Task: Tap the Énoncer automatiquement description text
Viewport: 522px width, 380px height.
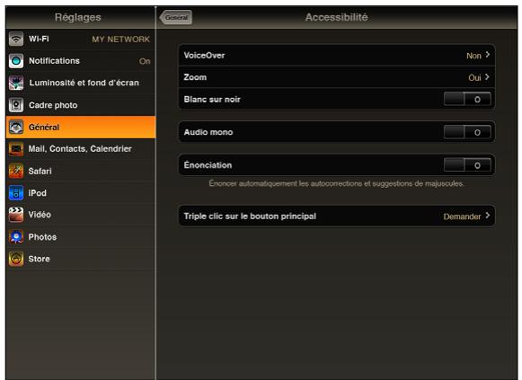Action: tap(336, 183)
